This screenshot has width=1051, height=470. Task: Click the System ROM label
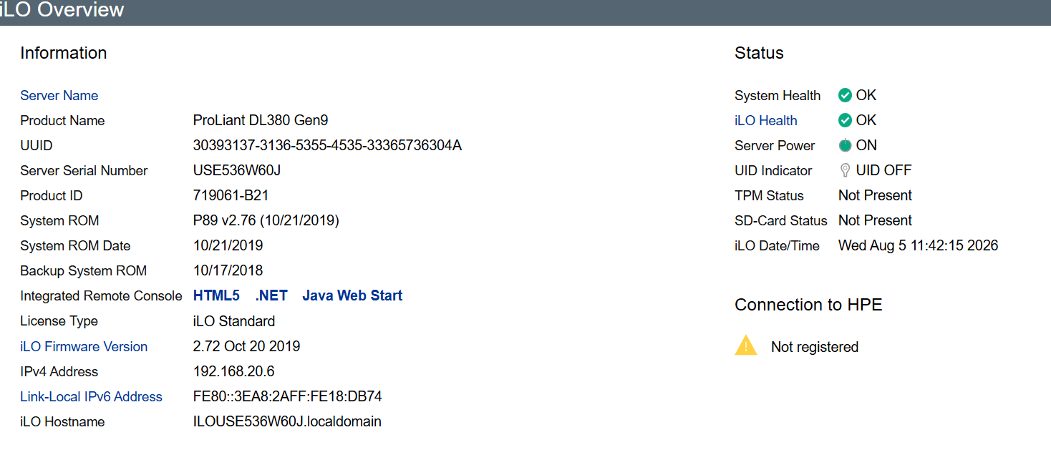point(59,220)
